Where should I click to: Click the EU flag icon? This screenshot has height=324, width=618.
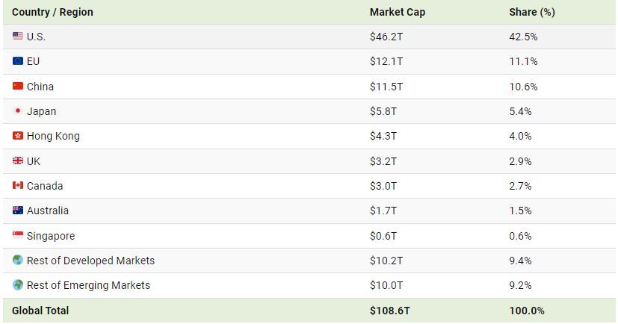(18, 60)
